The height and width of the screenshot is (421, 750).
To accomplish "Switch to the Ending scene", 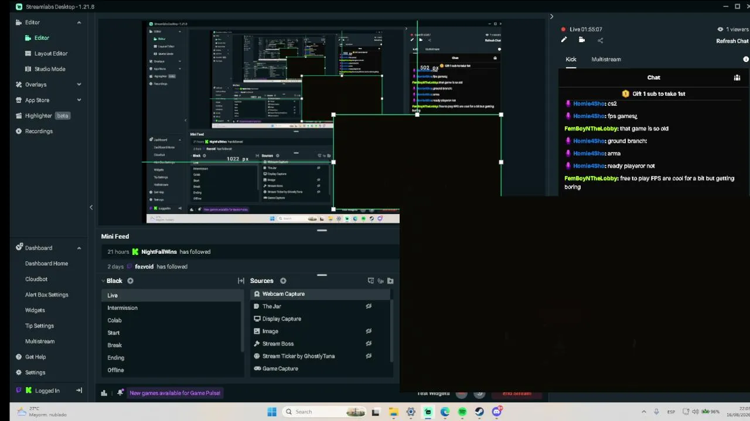I will coord(172,358).
